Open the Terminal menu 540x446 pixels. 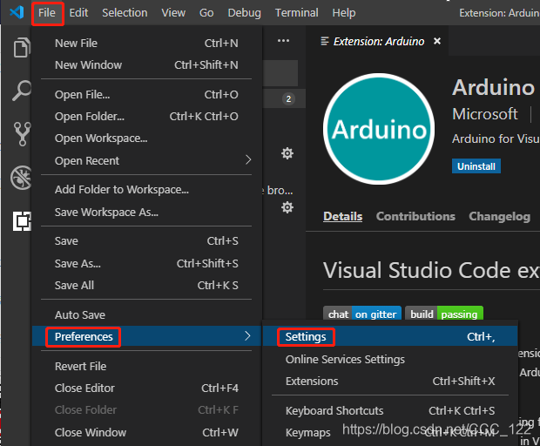click(296, 13)
